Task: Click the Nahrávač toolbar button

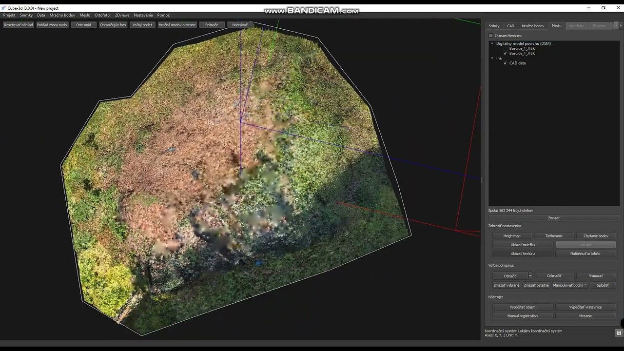Action: pyautogui.click(x=240, y=25)
